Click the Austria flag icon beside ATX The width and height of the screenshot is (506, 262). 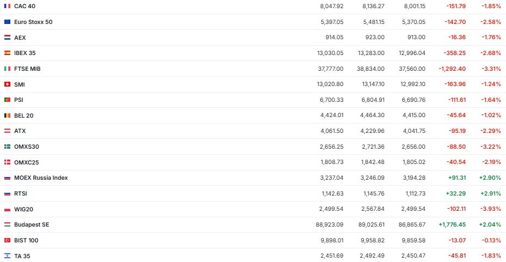pos(7,131)
